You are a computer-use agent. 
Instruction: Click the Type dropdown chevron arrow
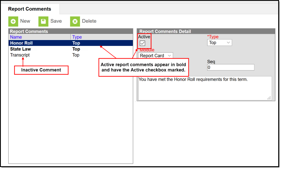coord(229,43)
